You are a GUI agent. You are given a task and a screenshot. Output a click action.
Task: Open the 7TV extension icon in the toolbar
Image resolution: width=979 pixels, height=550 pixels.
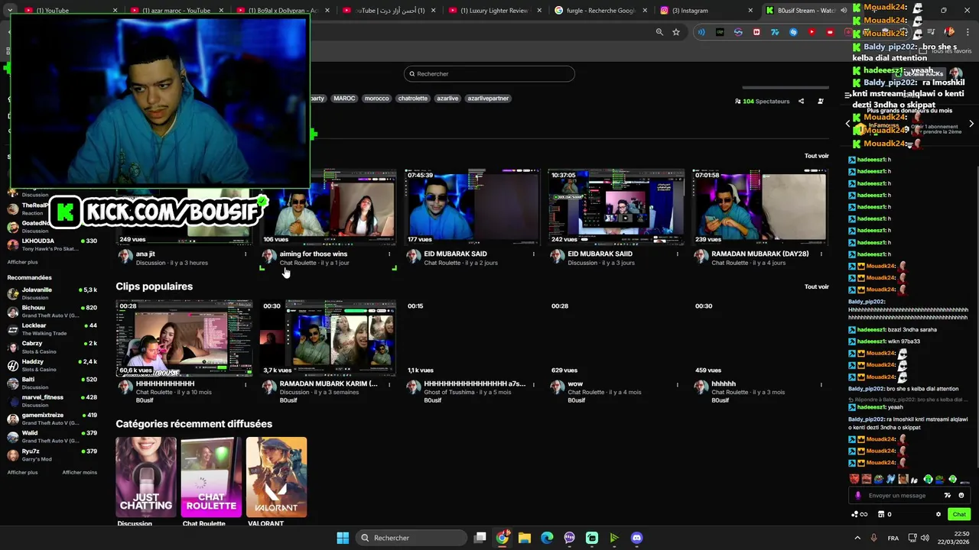tap(775, 32)
